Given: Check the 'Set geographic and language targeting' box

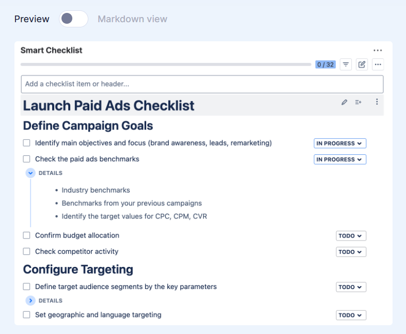Looking at the screenshot, I should click(27, 315).
